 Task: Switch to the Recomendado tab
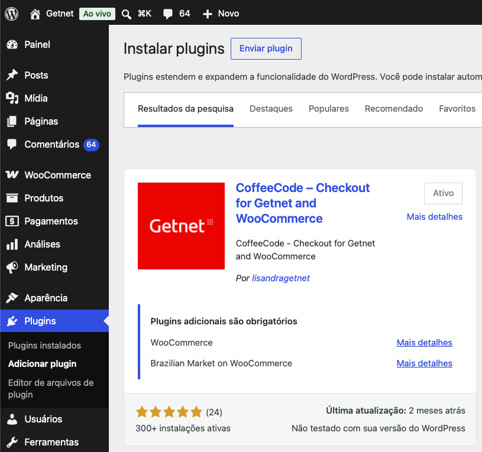pyautogui.click(x=394, y=109)
